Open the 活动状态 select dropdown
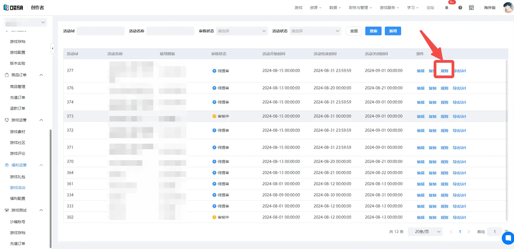The height and width of the screenshot is (249, 514). click(x=315, y=31)
